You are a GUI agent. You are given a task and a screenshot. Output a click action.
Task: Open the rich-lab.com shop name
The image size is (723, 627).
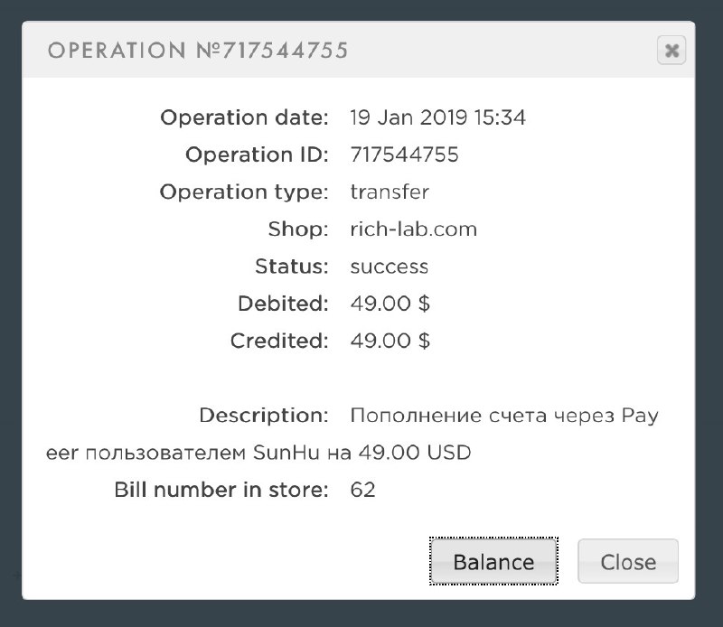coord(413,229)
